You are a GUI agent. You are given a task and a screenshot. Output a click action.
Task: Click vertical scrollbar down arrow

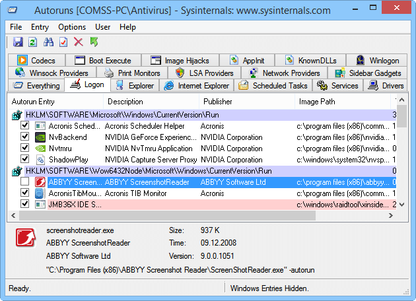coord(401,205)
